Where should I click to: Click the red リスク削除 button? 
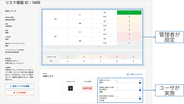click(19, 93)
